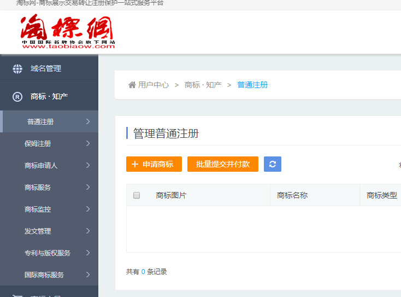The image size is (401, 297).
Task: Open the 域名管理 sidebar menu
Action: [x=46, y=69]
